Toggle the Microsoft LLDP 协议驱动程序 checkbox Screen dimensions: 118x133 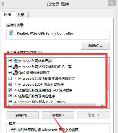pos(10,84)
